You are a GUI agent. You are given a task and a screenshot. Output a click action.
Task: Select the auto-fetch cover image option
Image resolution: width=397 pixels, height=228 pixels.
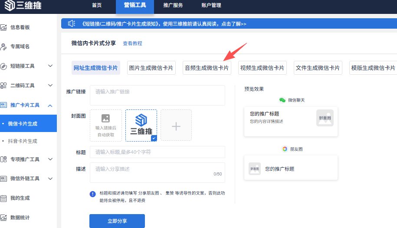(105, 126)
